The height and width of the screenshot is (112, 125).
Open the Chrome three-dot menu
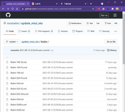[122, 9]
